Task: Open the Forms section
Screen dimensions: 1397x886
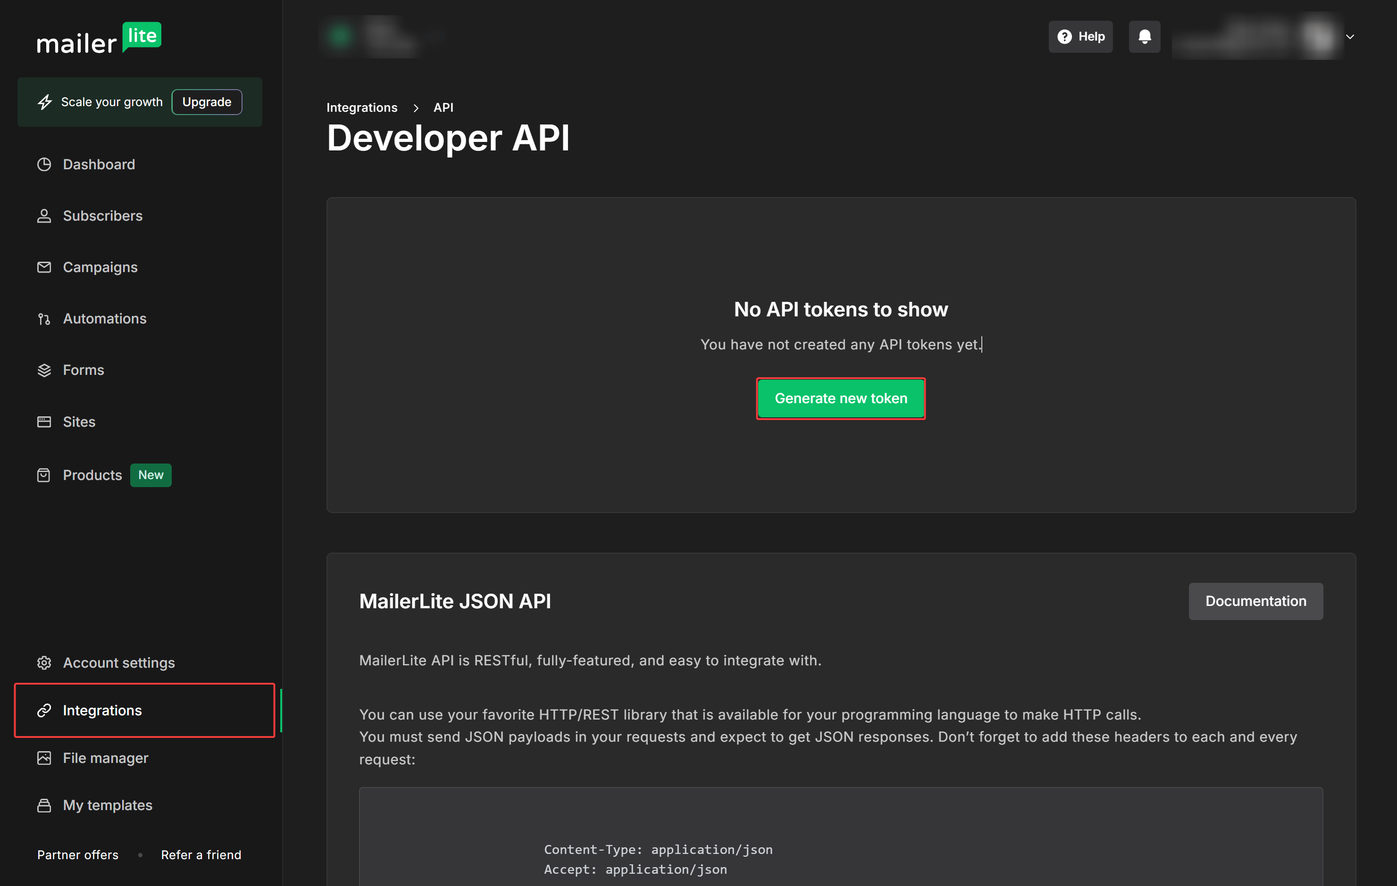Action: click(84, 370)
